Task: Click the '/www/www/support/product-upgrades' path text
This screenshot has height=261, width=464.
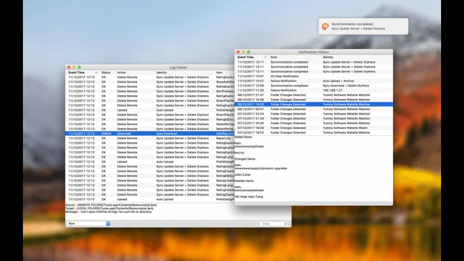Action: tap(261, 168)
